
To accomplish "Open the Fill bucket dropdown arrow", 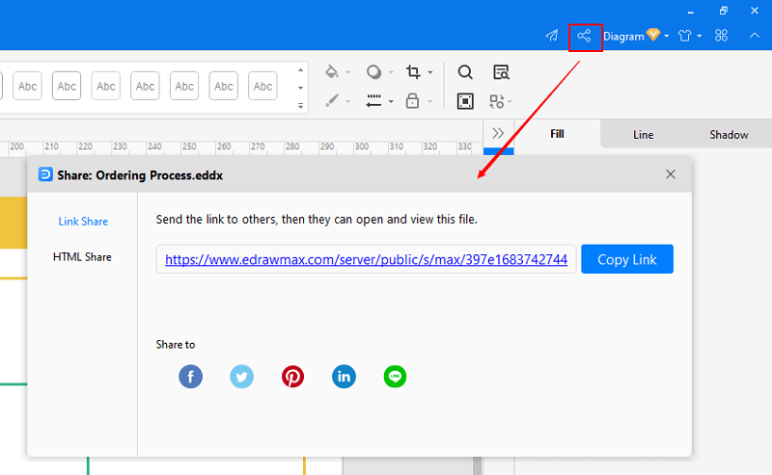I will click(x=348, y=73).
